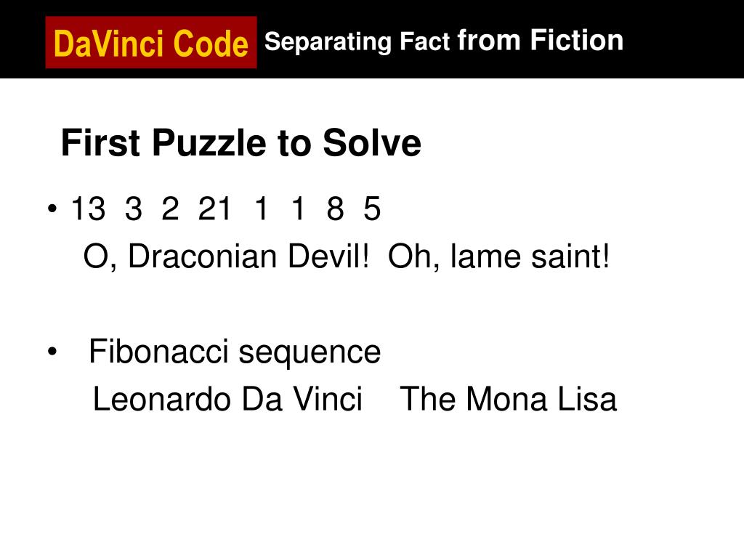Click the number 13 in the sequence

tap(88, 209)
